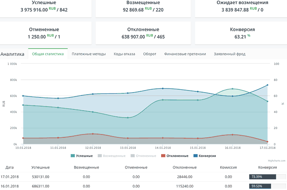Viewport: 287px width, 190px height.
Task: Toggle Отклоненные series in chart legend
Action: coord(175,156)
